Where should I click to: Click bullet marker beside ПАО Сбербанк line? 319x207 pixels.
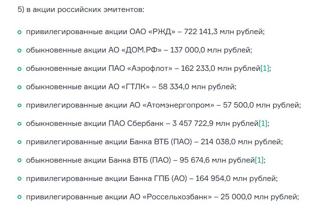tap(20, 124)
